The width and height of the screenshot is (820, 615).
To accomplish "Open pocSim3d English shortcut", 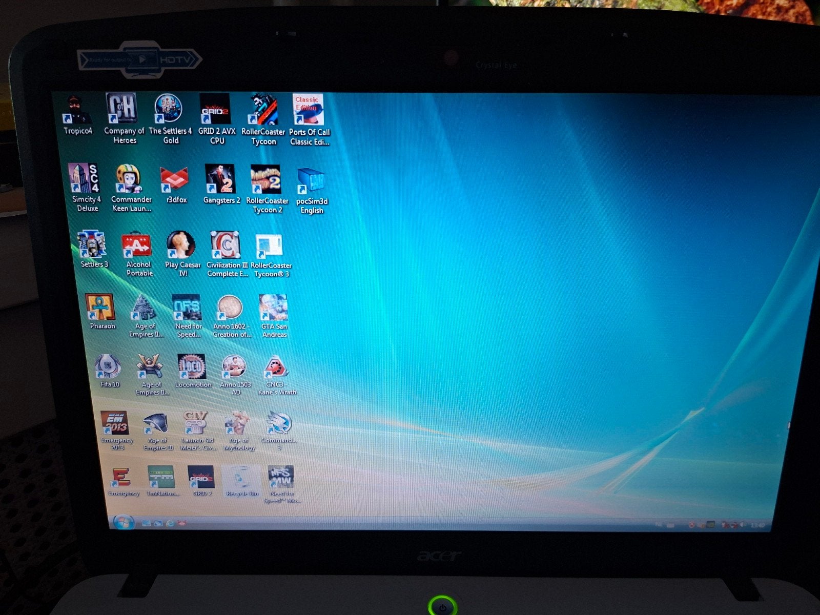I will tap(311, 192).
